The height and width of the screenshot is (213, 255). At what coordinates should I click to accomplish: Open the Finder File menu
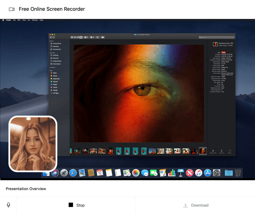[x=14, y=20]
